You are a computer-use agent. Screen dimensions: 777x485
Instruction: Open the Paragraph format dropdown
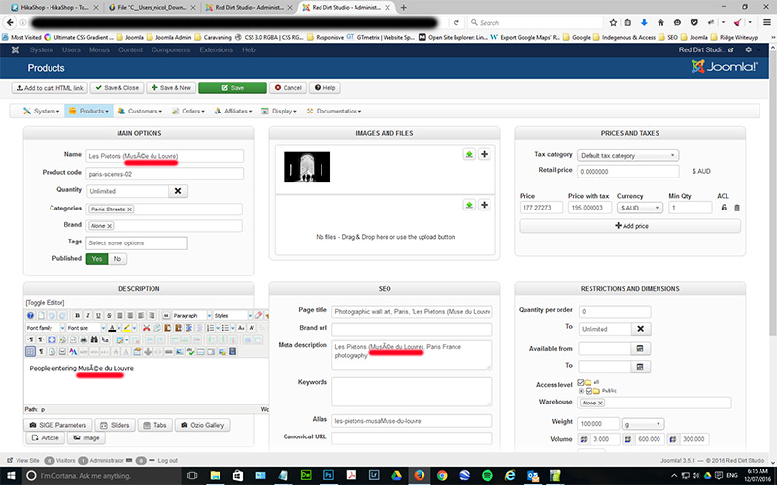(191, 316)
